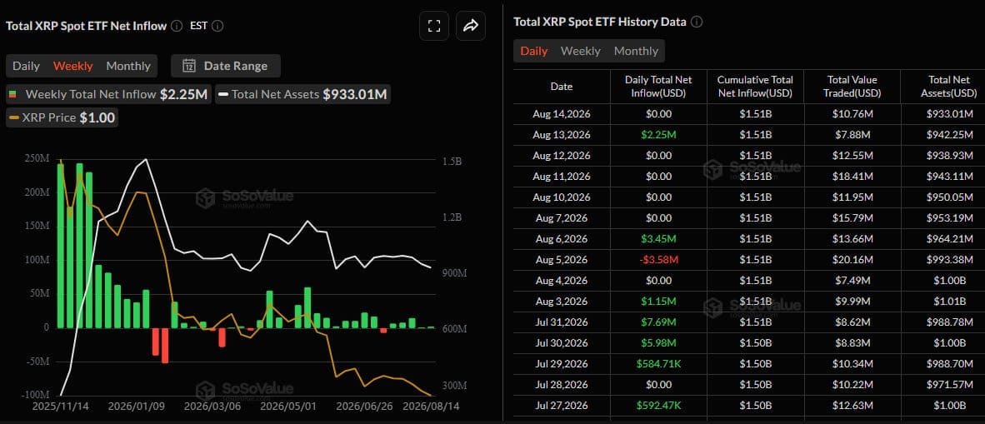The height and width of the screenshot is (424, 985).
Task: Click info icon beside History Data title
Action: [697, 22]
